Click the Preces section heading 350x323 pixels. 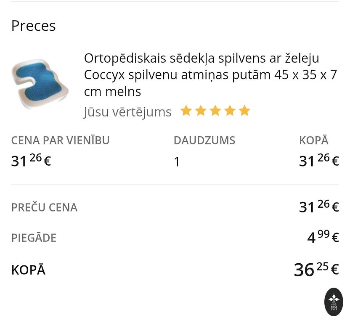click(34, 26)
